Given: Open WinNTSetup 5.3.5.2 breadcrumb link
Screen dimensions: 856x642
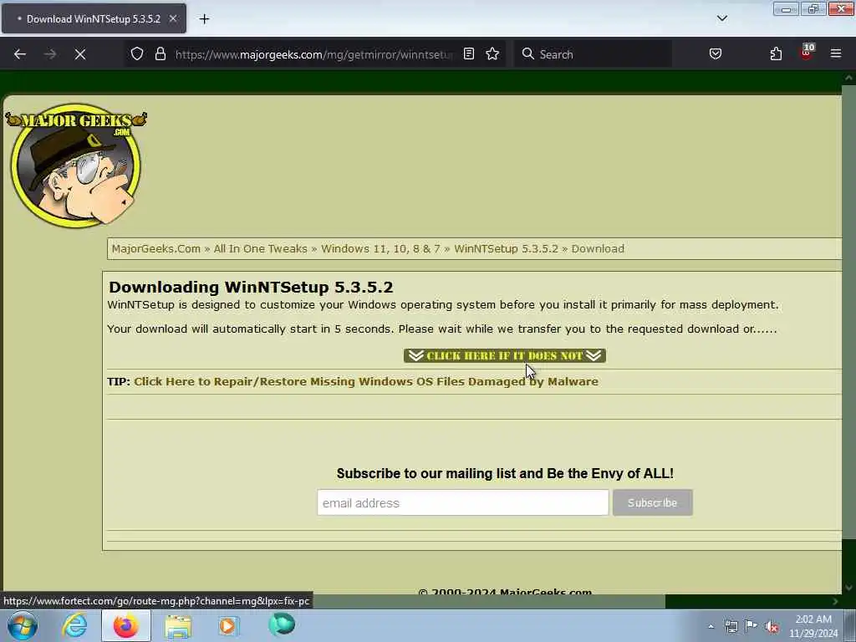Looking at the screenshot, I should pos(506,249).
